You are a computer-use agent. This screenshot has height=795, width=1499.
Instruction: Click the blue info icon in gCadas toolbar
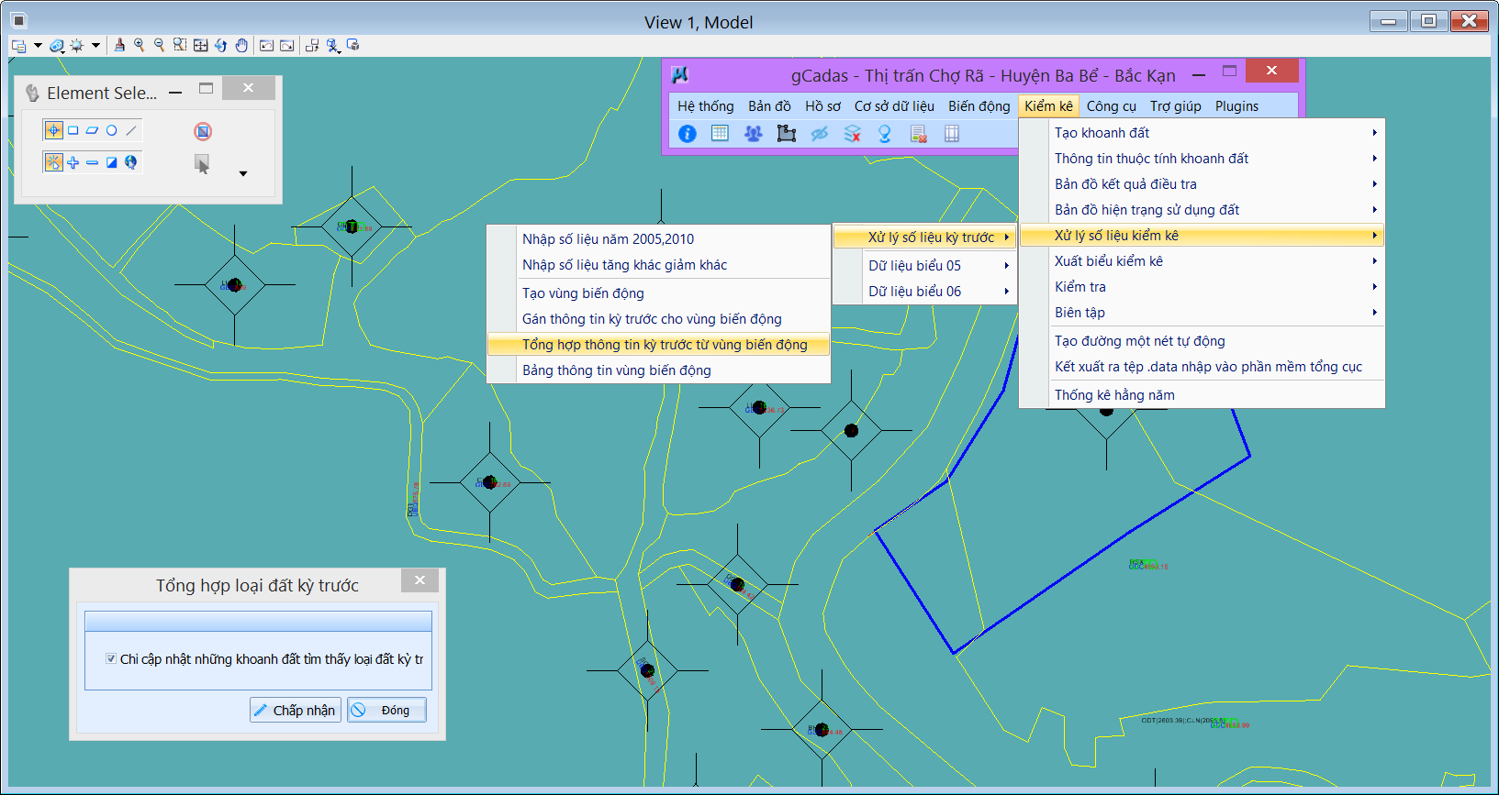(687, 134)
